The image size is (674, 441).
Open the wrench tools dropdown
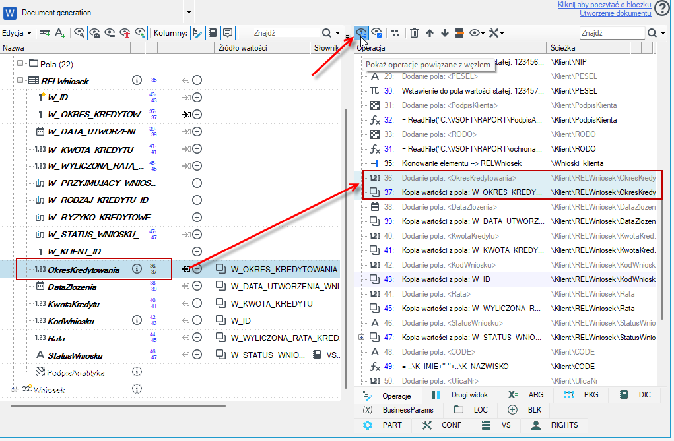tap(496, 33)
